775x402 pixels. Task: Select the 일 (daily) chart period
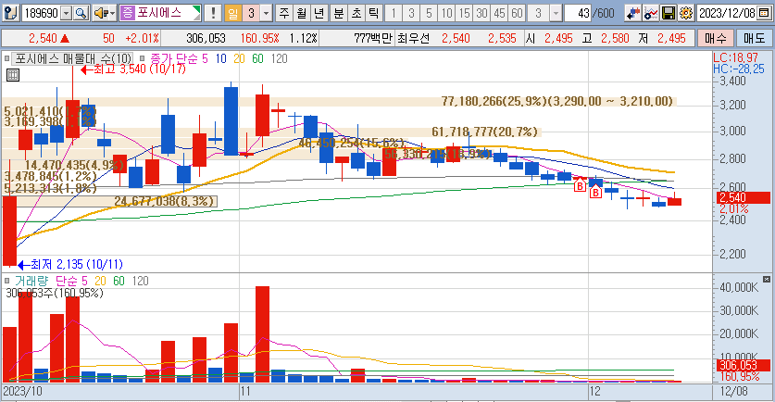coord(232,13)
